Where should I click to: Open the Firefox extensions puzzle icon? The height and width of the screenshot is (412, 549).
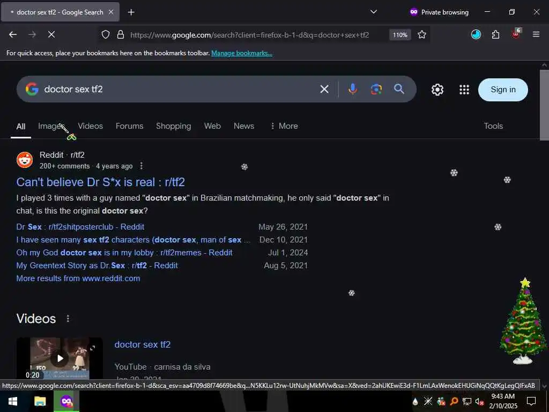point(495,34)
